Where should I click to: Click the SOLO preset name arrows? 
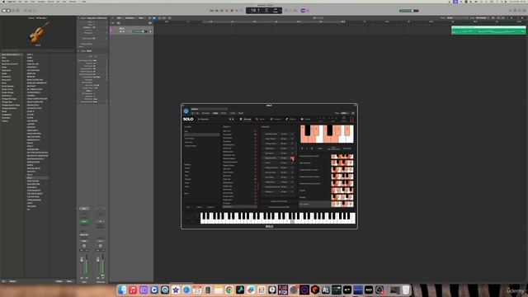231,119
